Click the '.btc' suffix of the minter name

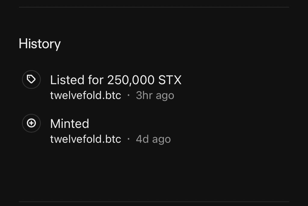coord(112,139)
